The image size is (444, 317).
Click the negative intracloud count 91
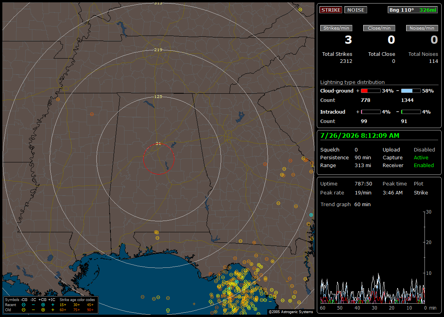tap(404, 121)
